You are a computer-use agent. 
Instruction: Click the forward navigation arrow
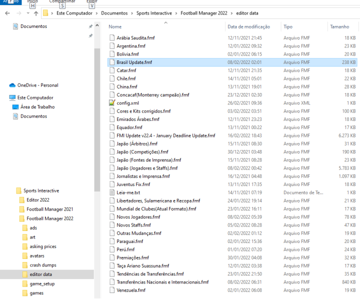pos(18,13)
